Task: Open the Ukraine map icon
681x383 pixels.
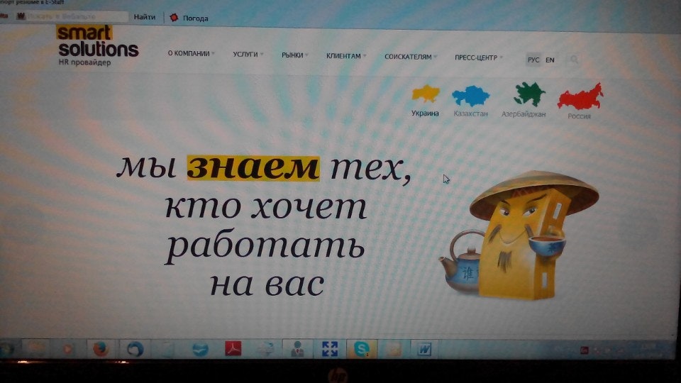Action: coord(426,94)
